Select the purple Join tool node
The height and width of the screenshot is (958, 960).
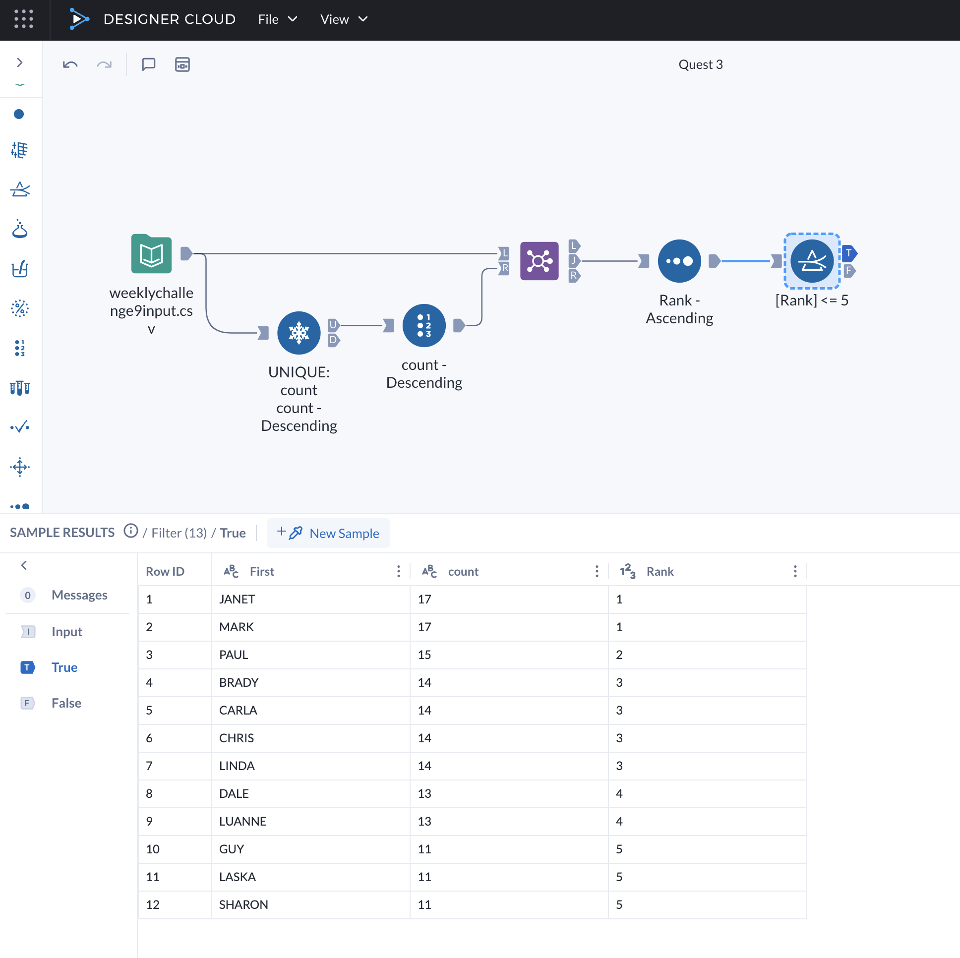pos(539,261)
